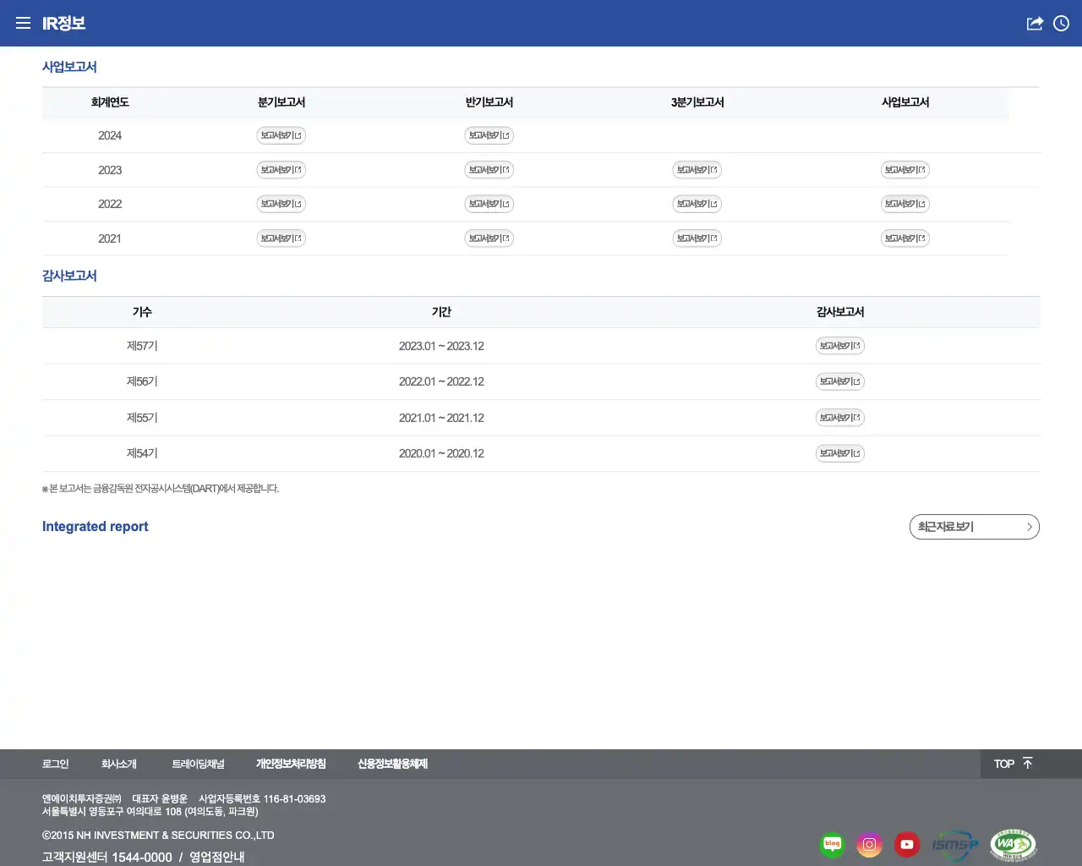View 2022 반기보고서 report
This screenshot has width=1082, height=866.
point(489,204)
